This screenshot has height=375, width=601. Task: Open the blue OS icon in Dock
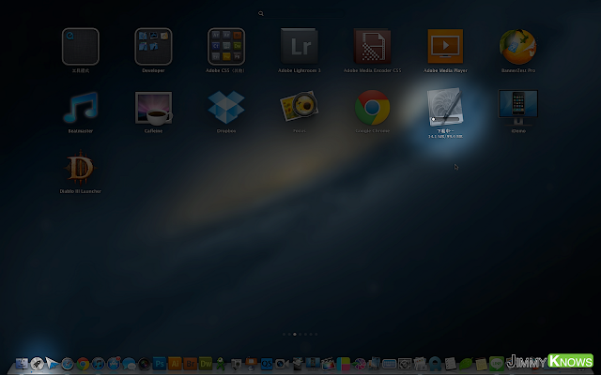(267, 363)
